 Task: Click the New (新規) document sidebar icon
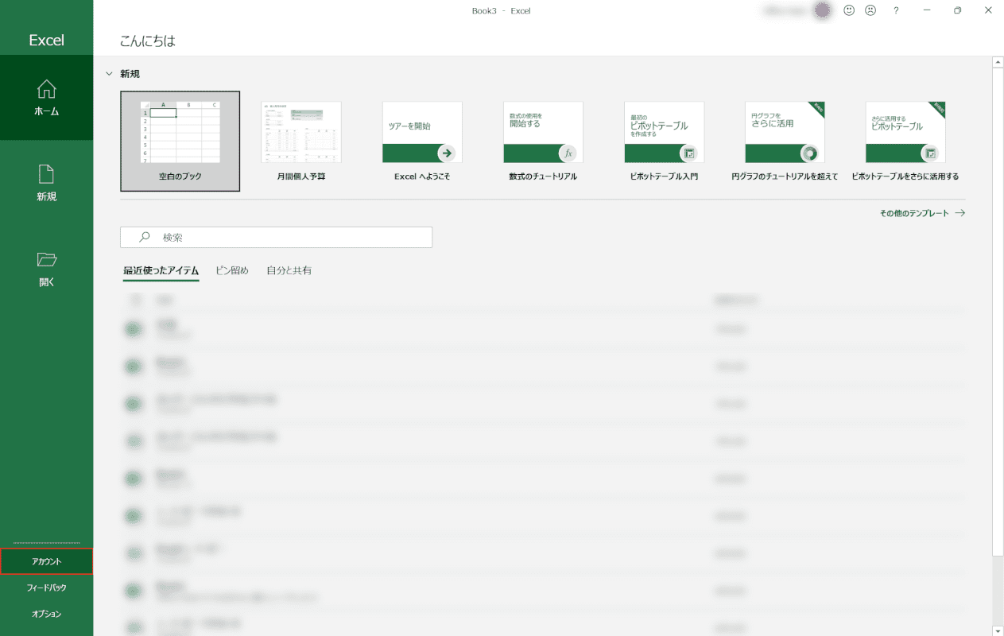click(47, 183)
